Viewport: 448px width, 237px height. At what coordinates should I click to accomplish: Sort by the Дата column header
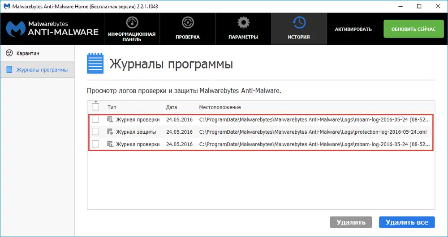(x=172, y=107)
